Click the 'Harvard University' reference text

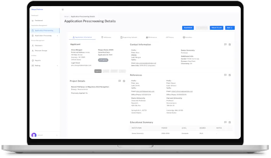(174, 98)
